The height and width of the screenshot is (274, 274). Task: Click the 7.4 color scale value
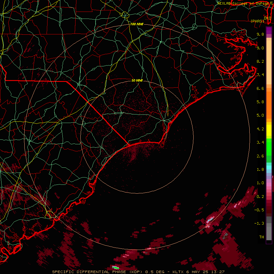pos(260,75)
